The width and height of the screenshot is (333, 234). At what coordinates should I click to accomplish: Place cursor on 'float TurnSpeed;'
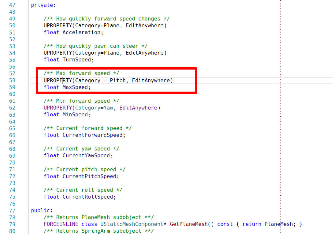point(69,60)
